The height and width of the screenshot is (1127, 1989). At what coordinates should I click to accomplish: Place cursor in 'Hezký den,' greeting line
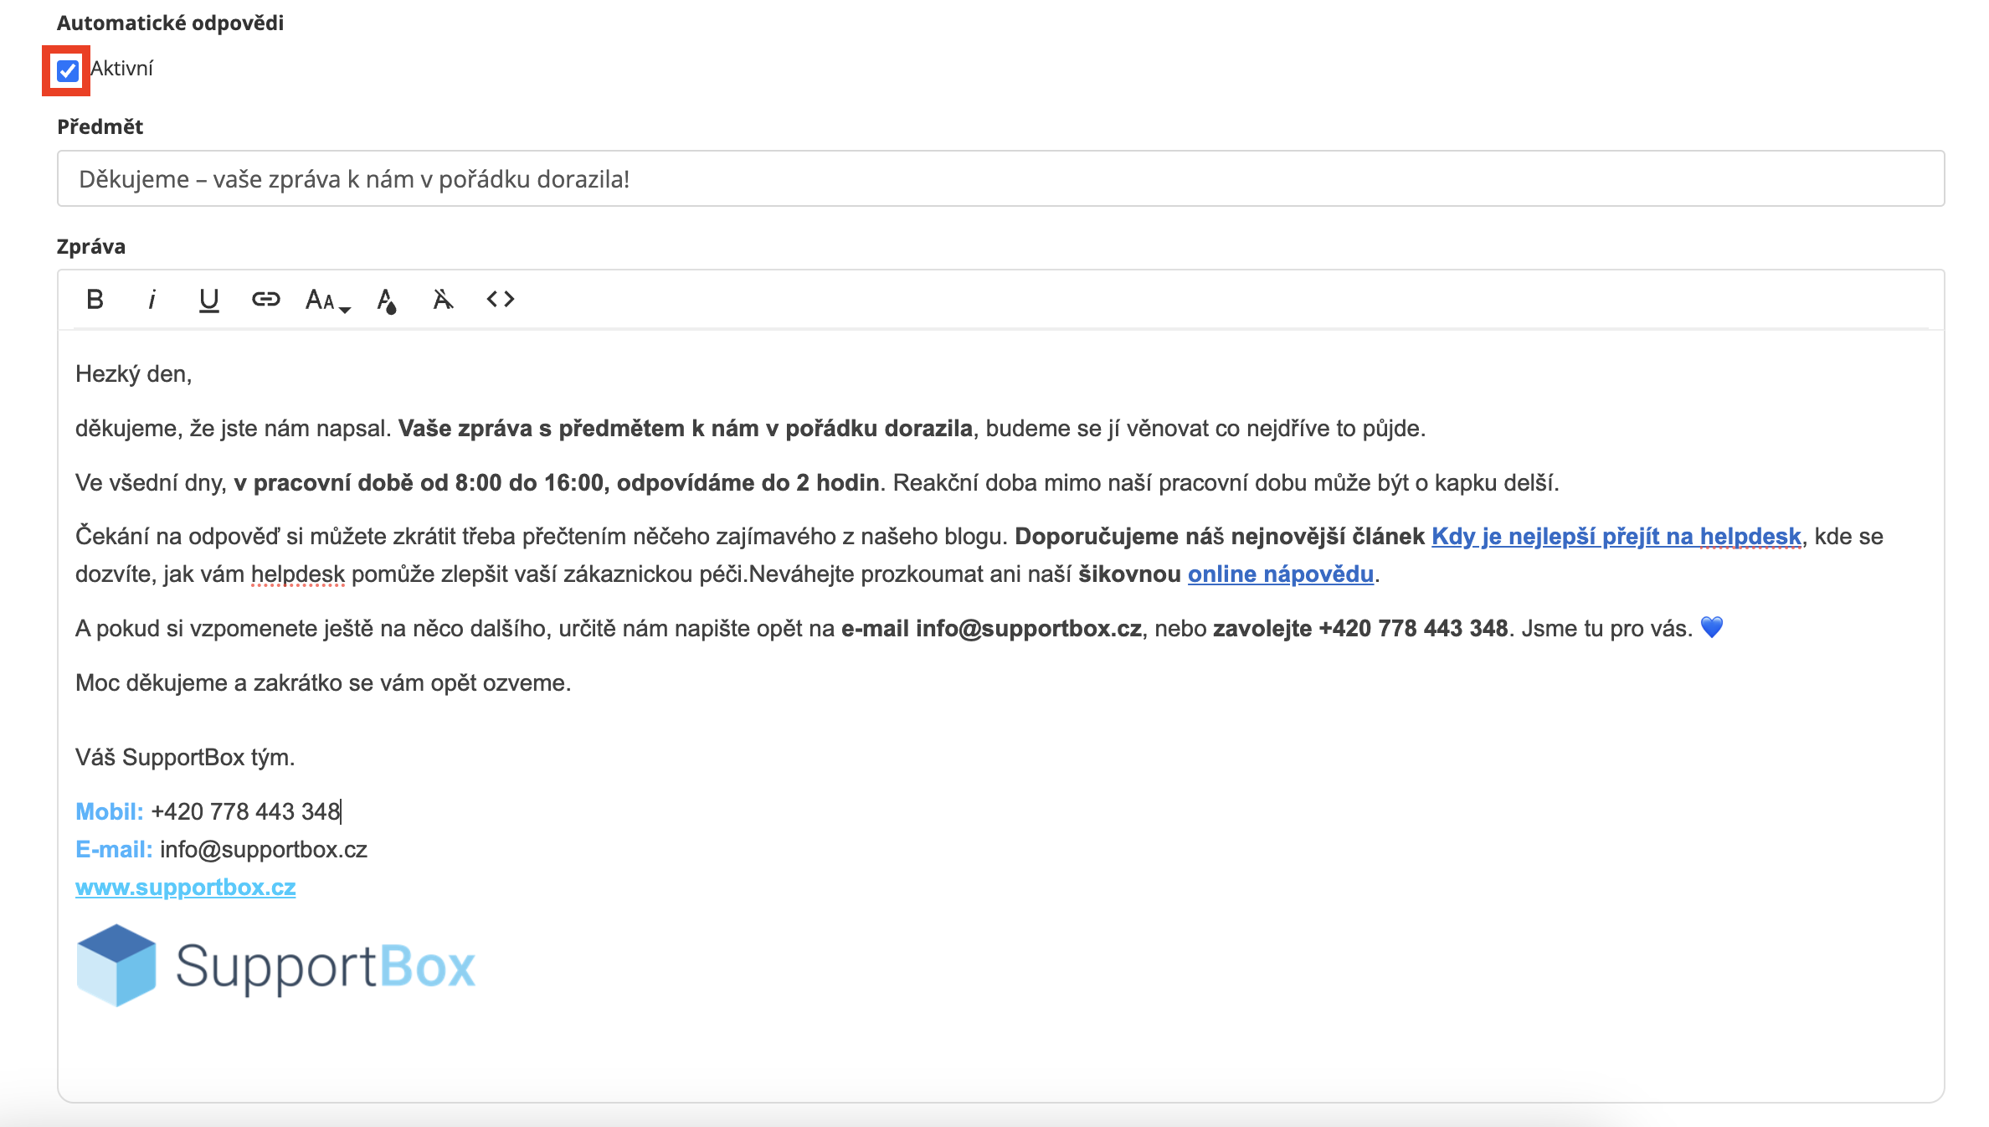click(134, 374)
